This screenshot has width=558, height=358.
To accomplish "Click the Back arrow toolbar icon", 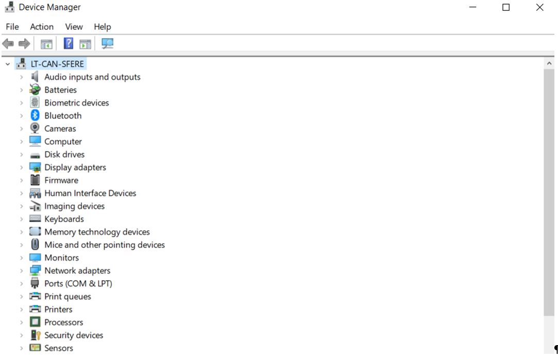I will pos(8,44).
